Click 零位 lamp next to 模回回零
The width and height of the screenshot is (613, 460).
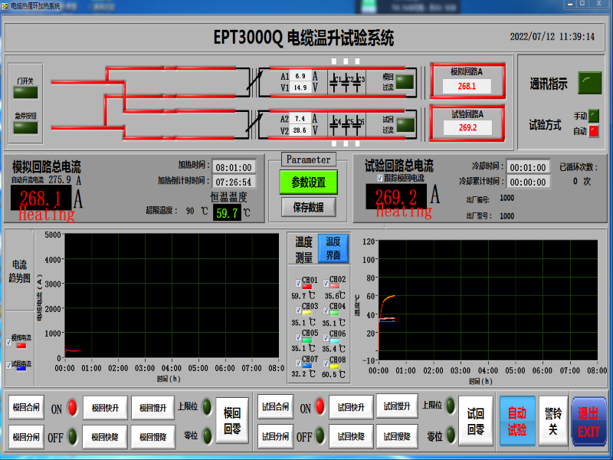click(x=207, y=435)
